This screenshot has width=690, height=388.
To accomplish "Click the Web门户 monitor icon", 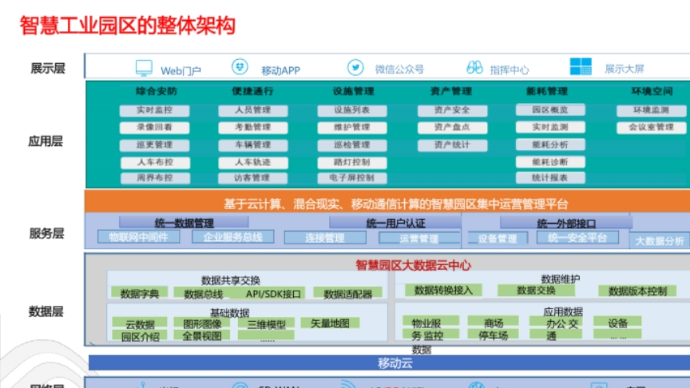I will tap(144, 68).
